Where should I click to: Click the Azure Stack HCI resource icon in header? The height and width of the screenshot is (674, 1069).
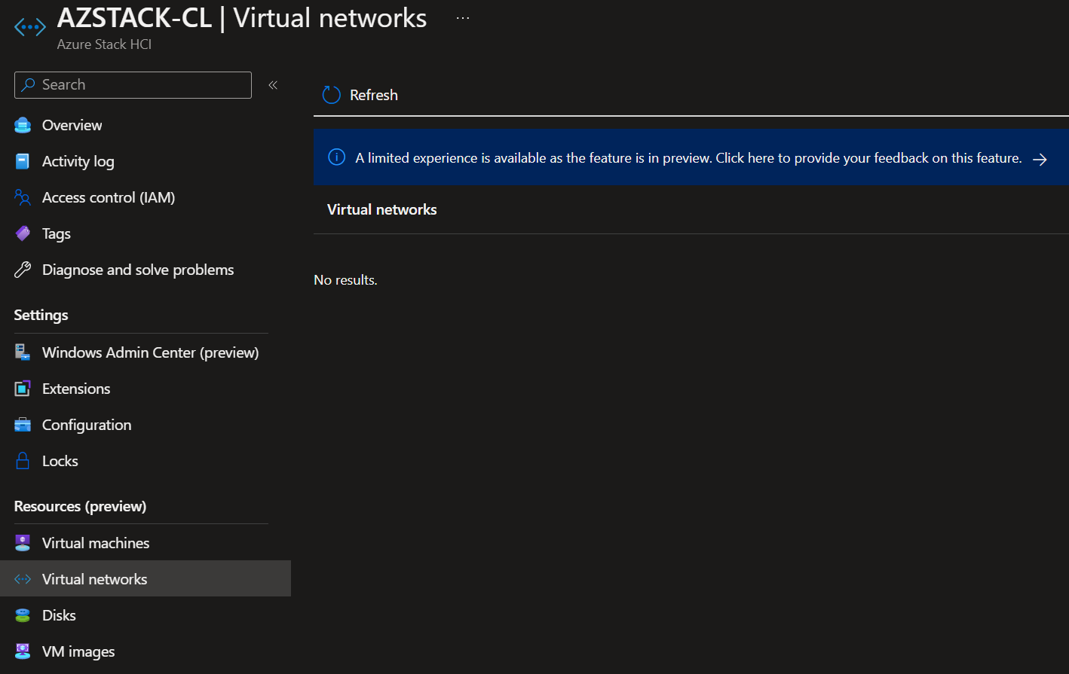click(29, 26)
